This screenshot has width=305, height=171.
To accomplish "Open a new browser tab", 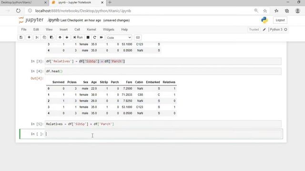I will click(x=110, y=2).
